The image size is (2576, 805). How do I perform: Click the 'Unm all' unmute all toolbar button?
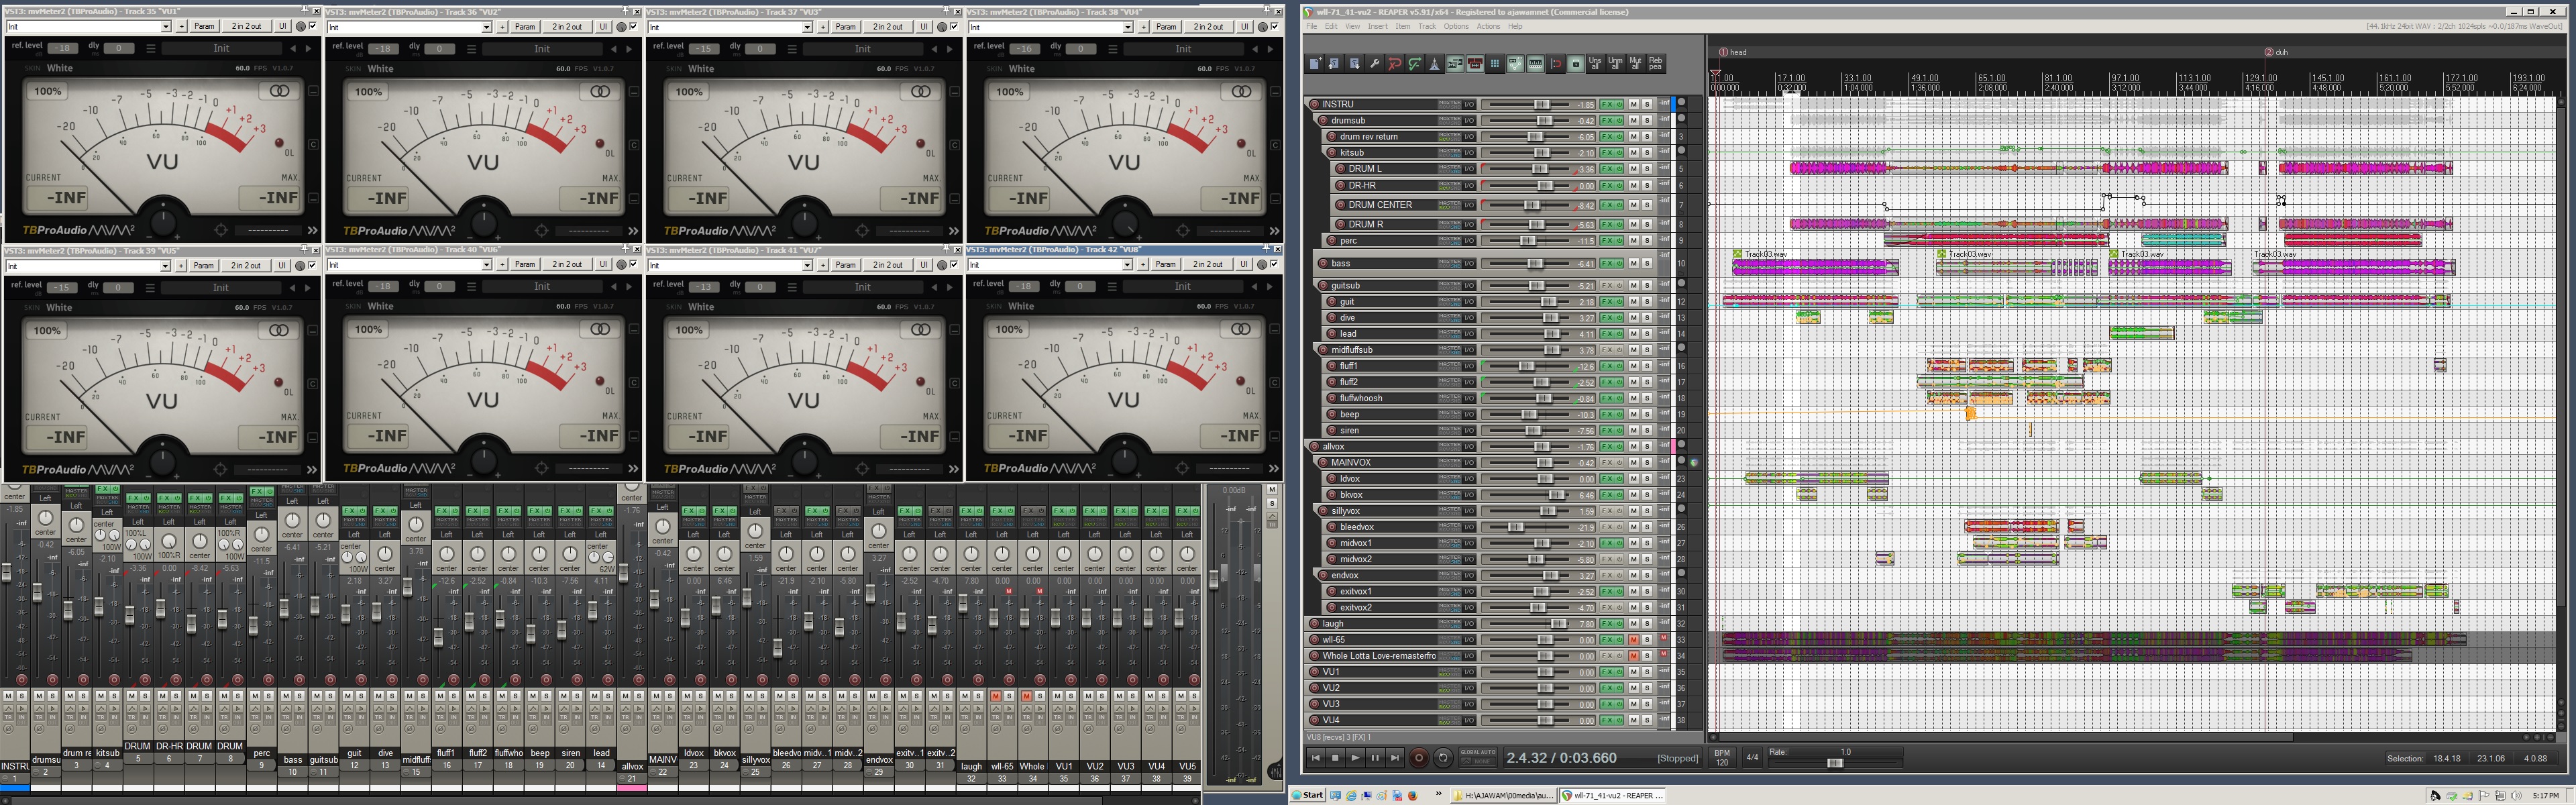[1616, 64]
